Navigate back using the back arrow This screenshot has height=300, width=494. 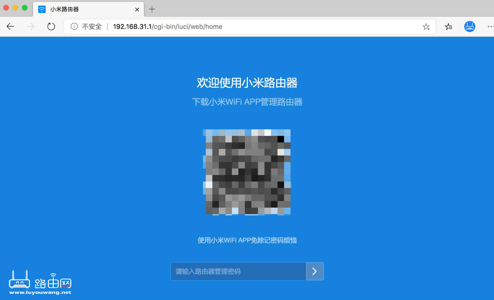(10, 27)
